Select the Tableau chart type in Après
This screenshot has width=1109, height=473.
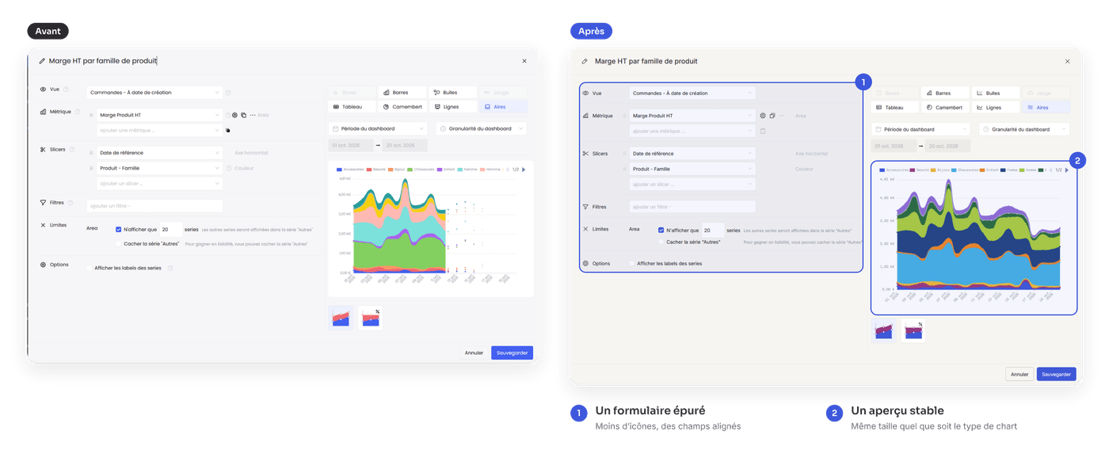point(896,107)
